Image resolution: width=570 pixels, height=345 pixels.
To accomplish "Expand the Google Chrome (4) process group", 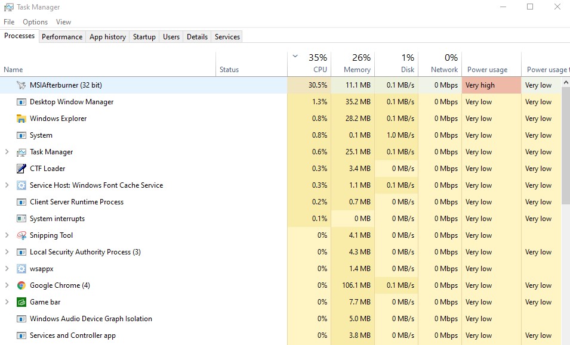I will click(x=7, y=285).
